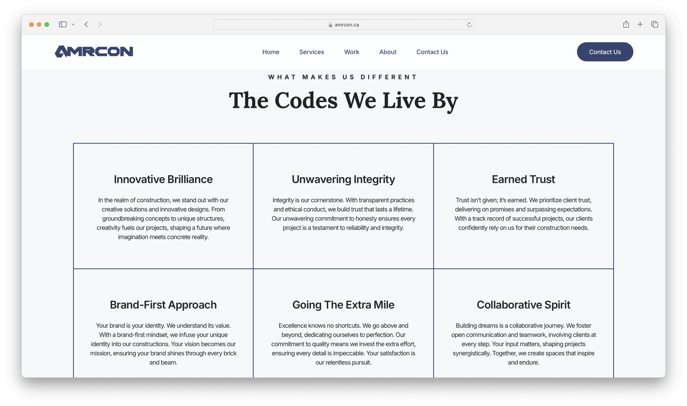Click the browser back navigation arrow
Screen dimensions: 687x406
point(86,24)
